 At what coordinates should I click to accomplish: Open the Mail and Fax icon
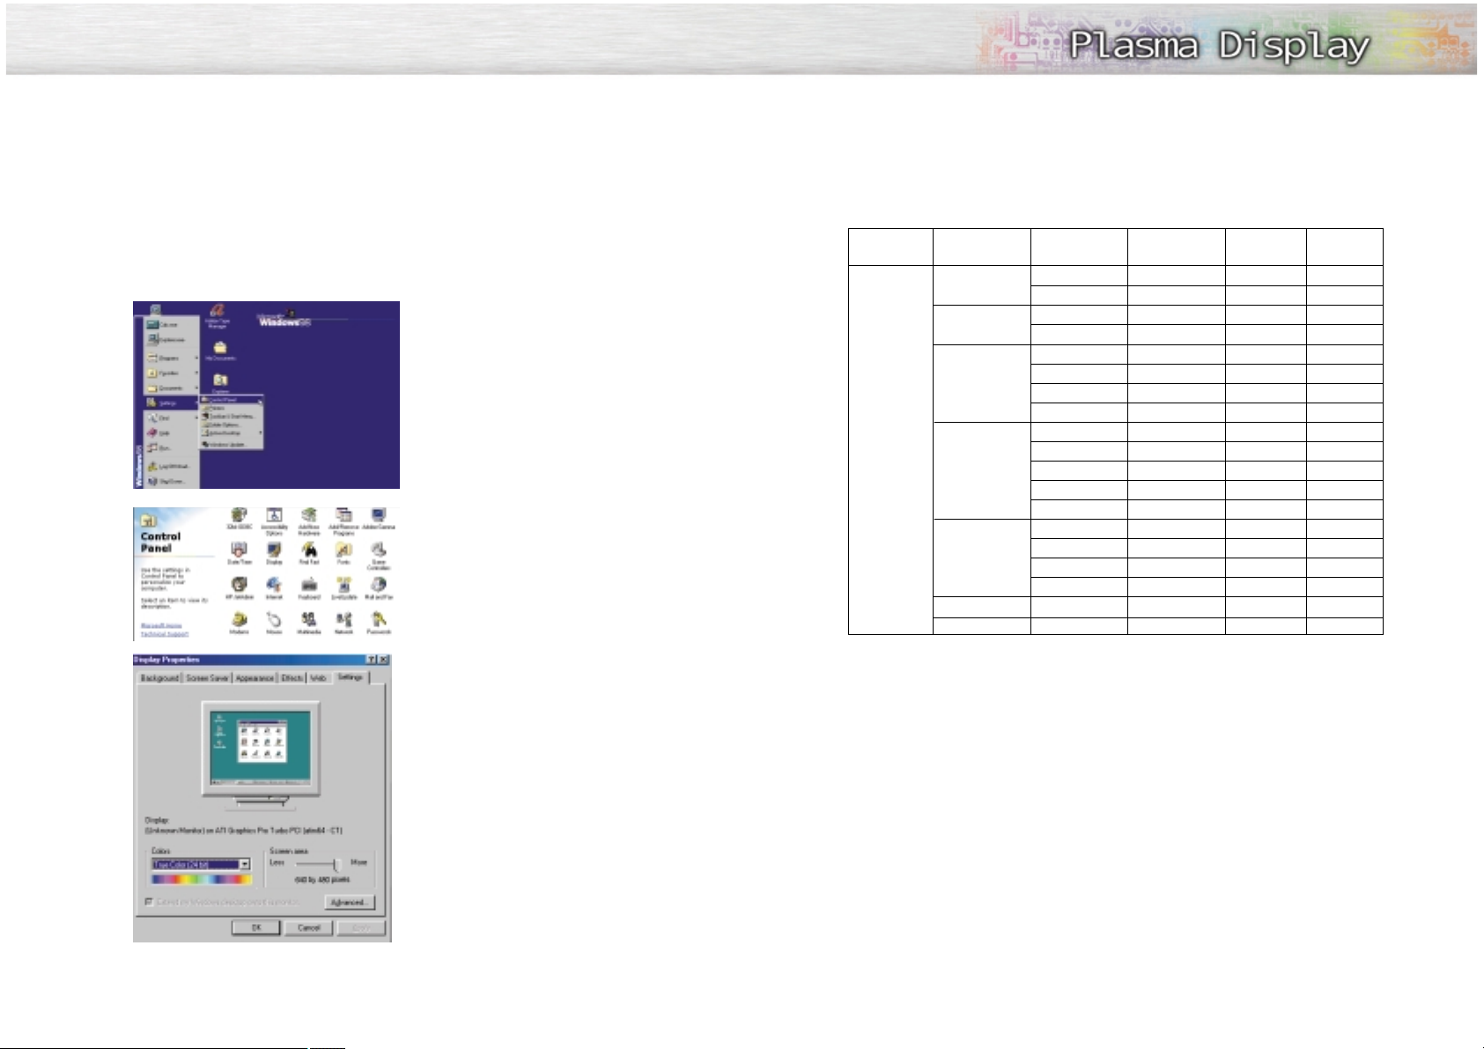click(x=379, y=587)
